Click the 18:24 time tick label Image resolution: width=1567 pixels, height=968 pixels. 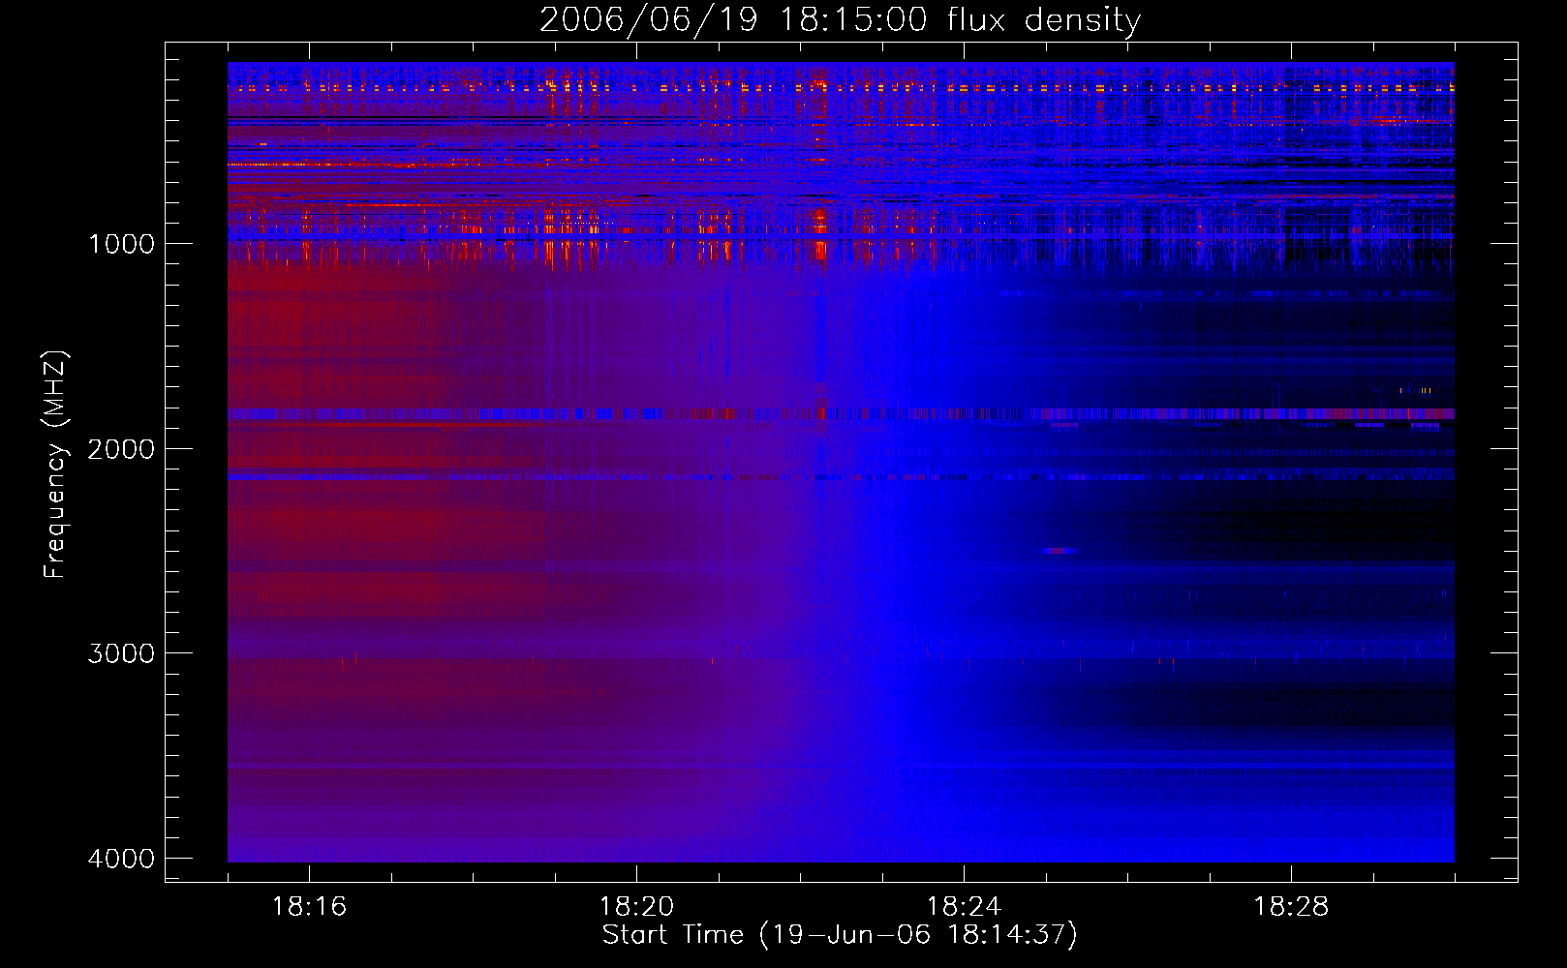pos(964,907)
